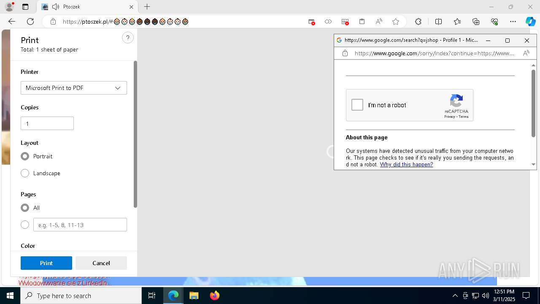Launch Copilot sidebar
540x304 pixels.
530,22
